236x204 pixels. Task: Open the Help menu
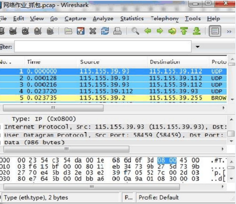tap(213, 19)
